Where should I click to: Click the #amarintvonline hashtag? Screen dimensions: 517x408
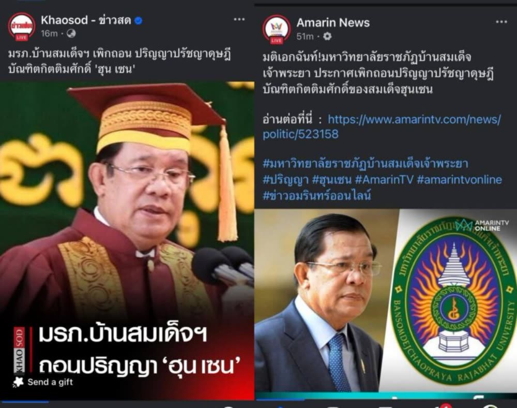[459, 180]
